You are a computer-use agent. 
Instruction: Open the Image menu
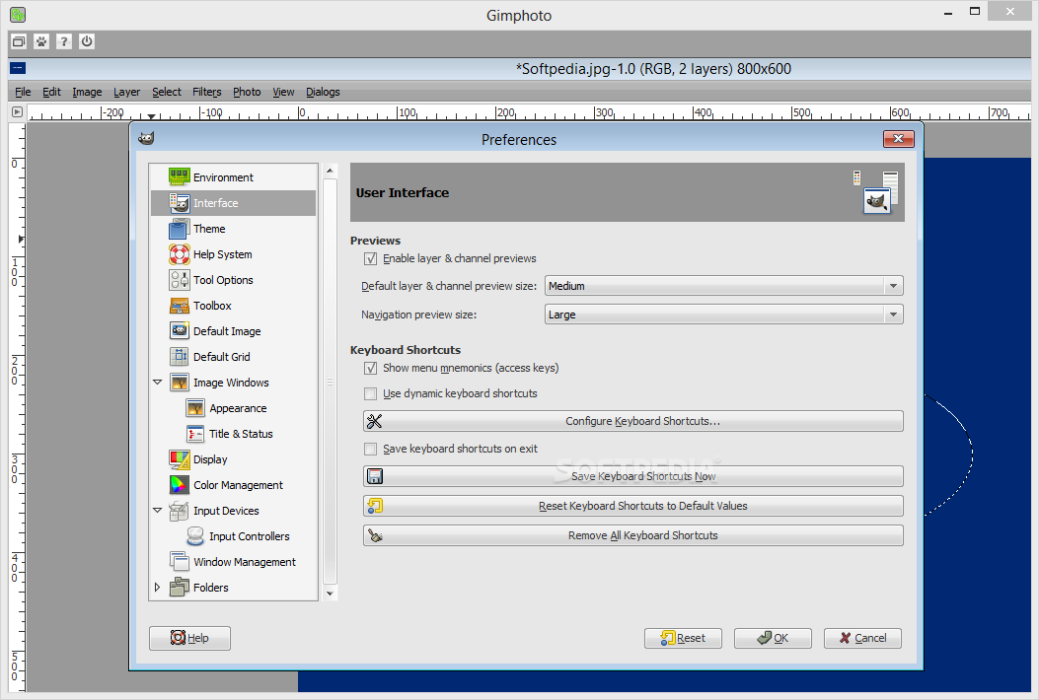(87, 92)
